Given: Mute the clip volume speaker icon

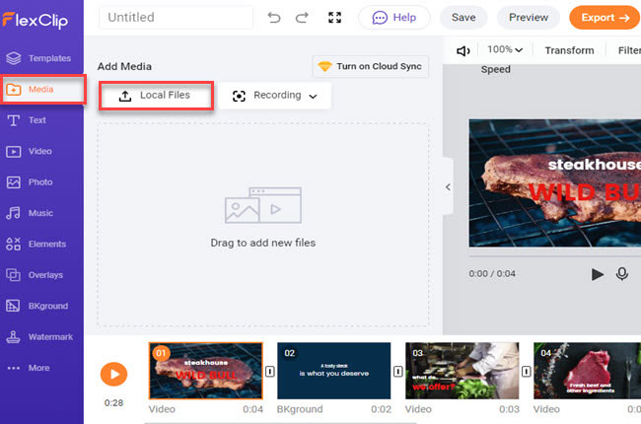Looking at the screenshot, I should point(463,50).
